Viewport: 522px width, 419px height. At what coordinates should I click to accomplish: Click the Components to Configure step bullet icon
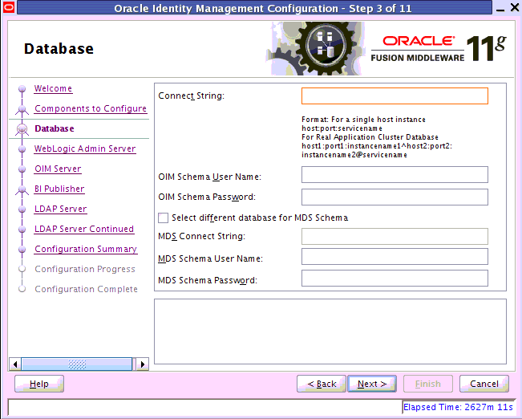(22, 109)
